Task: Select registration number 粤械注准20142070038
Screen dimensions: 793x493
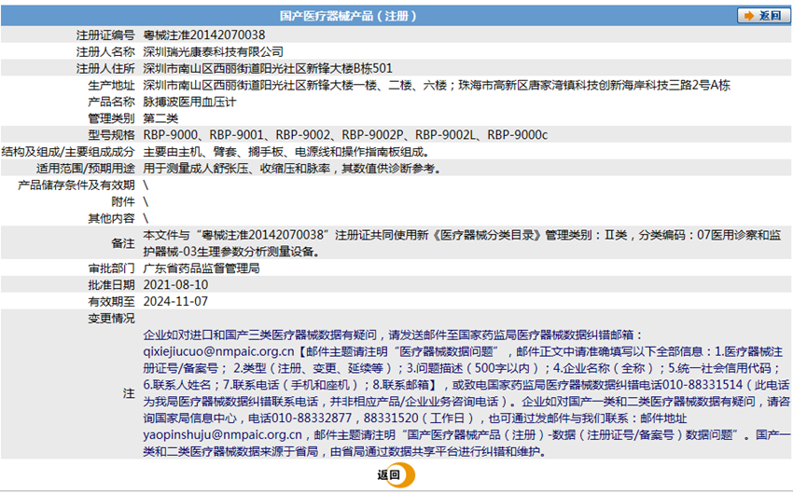Action: pos(203,34)
